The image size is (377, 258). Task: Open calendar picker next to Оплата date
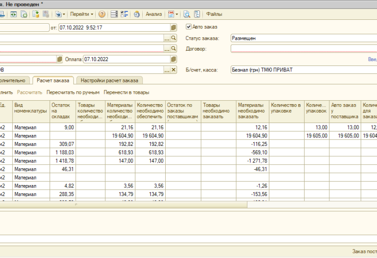click(x=174, y=59)
